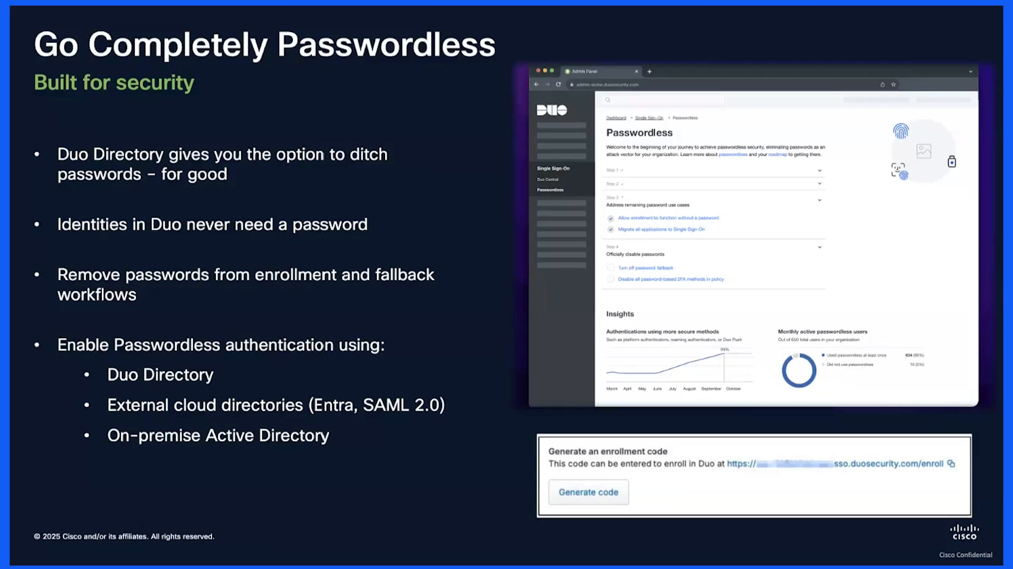Select Duo Central sidebar item
This screenshot has width=1013, height=569.
point(548,180)
